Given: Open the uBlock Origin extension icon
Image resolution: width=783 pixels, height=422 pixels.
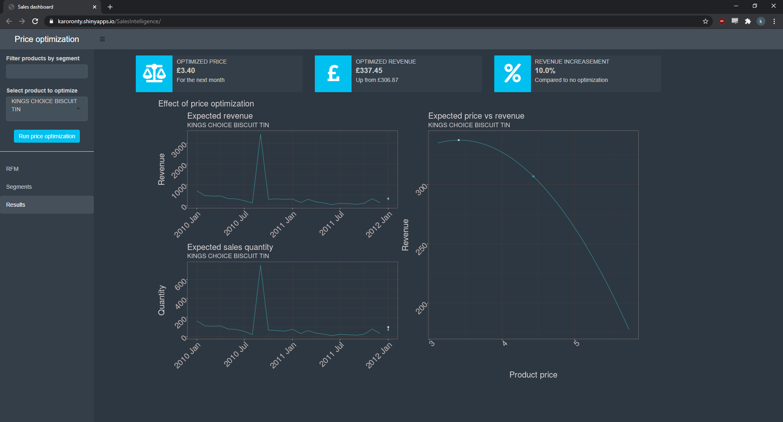Looking at the screenshot, I should click(722, 21).
